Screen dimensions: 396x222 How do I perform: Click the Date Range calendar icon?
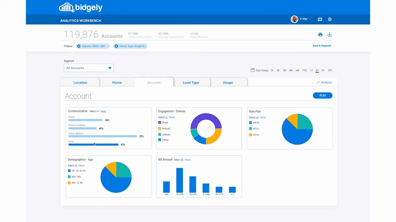[253, 70]
